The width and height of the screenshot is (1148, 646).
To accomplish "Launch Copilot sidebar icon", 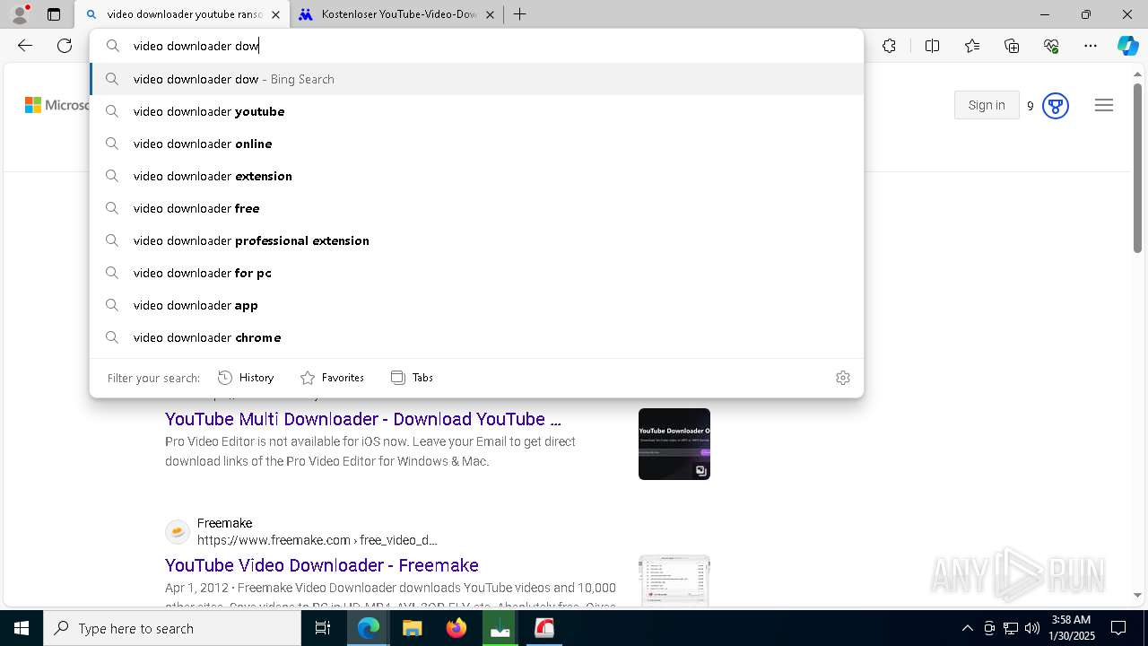I will coord(1127,46).
